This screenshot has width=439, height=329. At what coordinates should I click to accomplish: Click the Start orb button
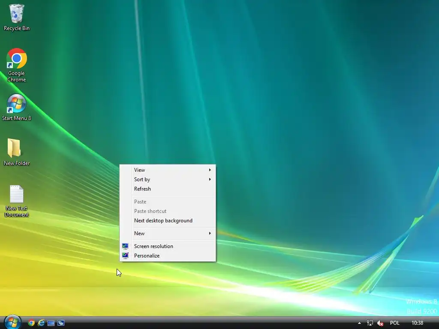coord(12,323)
